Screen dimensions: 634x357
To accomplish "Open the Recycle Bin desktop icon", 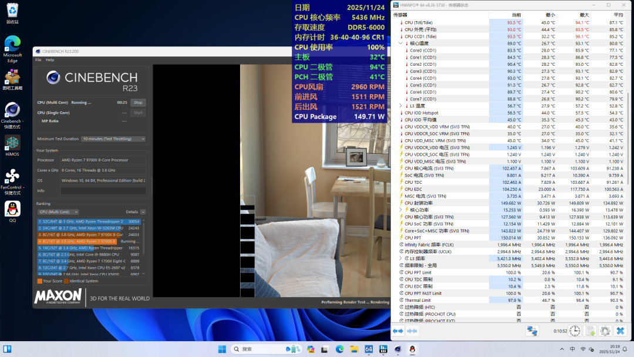I will pyautogui.click(x=12, y=13).
